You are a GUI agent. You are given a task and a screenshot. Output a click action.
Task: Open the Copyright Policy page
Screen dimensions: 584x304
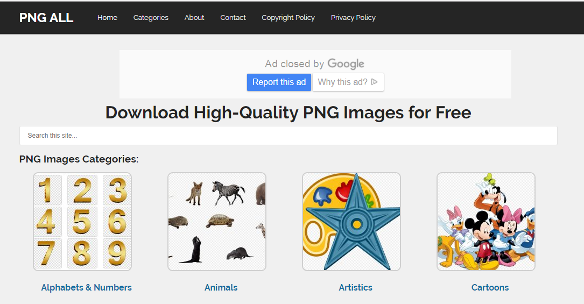click(289, 18)
